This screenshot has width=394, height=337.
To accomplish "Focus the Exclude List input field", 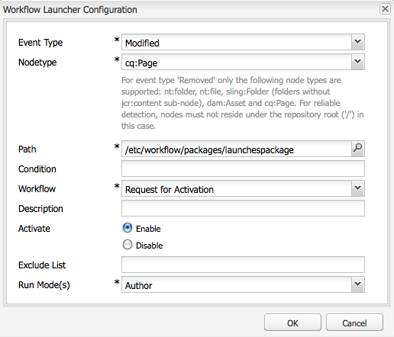I will 243,265.
